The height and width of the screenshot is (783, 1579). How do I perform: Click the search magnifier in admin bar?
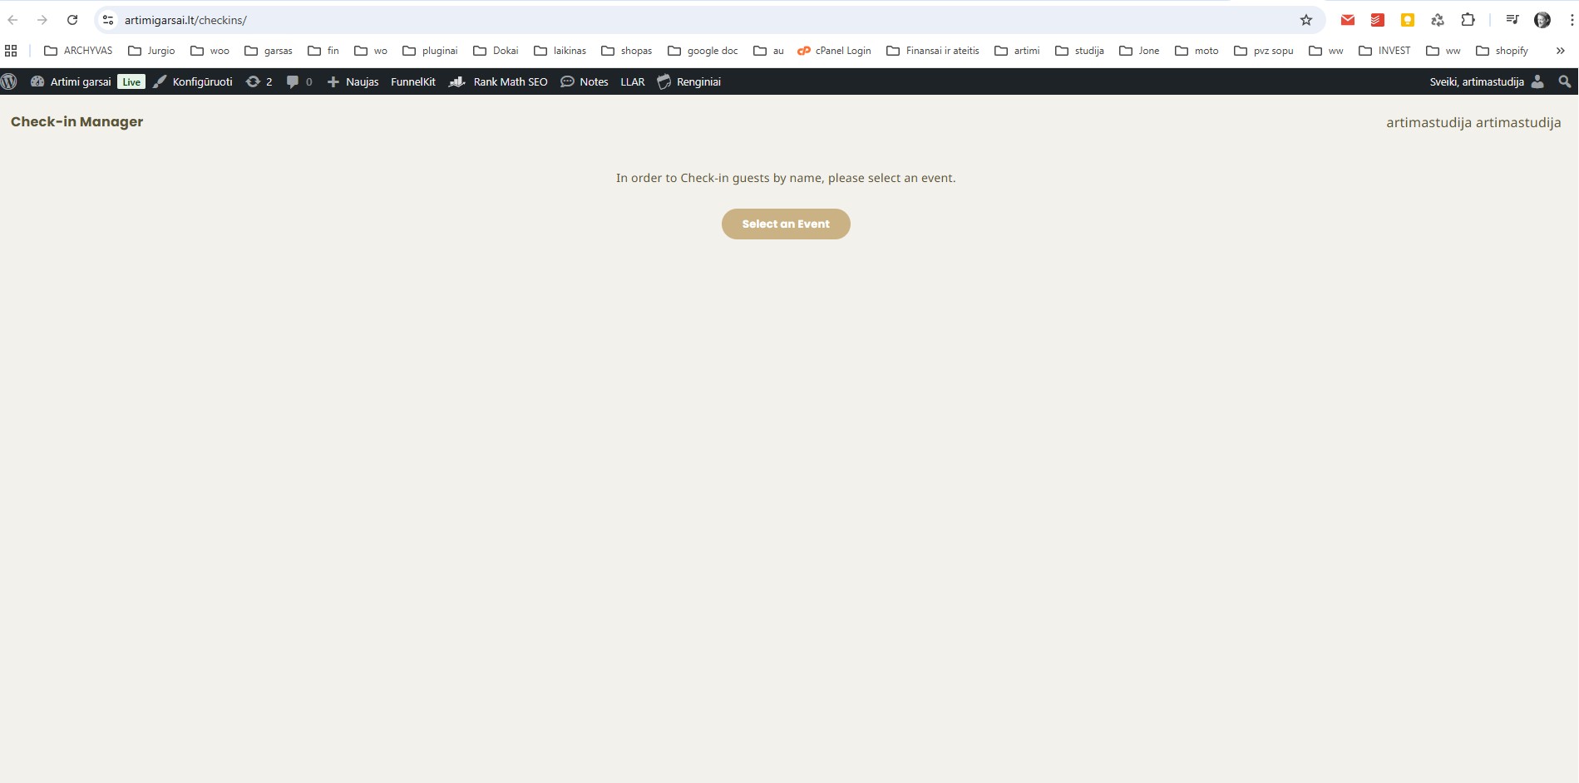1564,81
